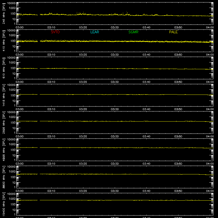
Task: Click the 10000 tick label on 8800 MHz axis
Action: (x=11, y=167)
